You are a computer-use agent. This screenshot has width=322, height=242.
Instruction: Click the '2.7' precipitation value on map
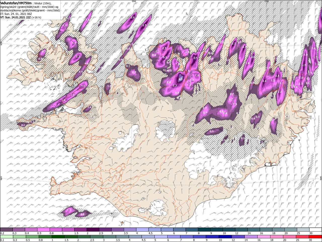click(x=233, y=44)
